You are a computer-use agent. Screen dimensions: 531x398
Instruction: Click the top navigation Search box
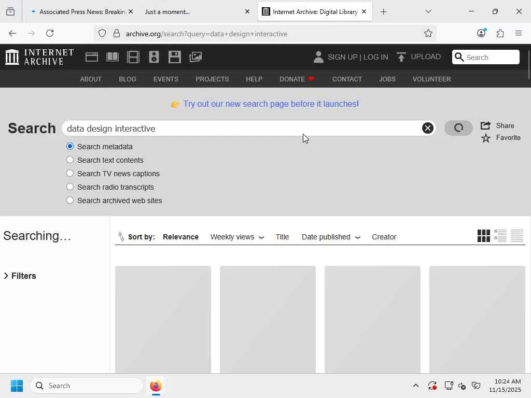(x=485, y=57)
